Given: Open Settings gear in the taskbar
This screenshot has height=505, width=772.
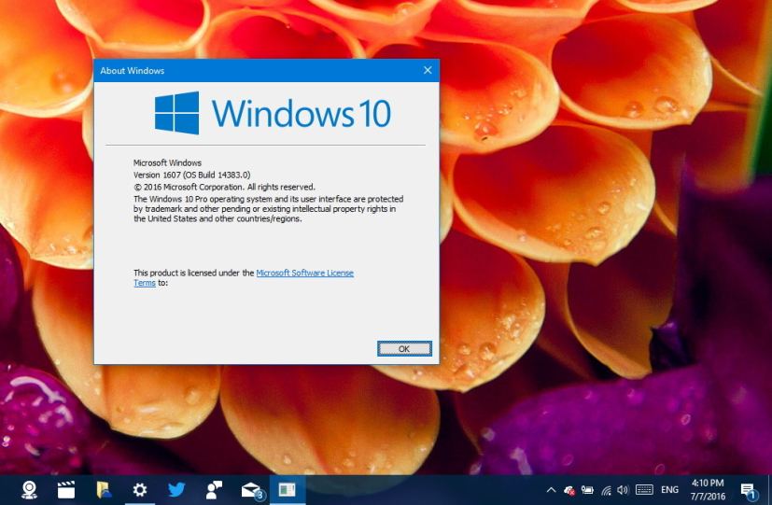Looking at the screenshot, I should [140, 489].
